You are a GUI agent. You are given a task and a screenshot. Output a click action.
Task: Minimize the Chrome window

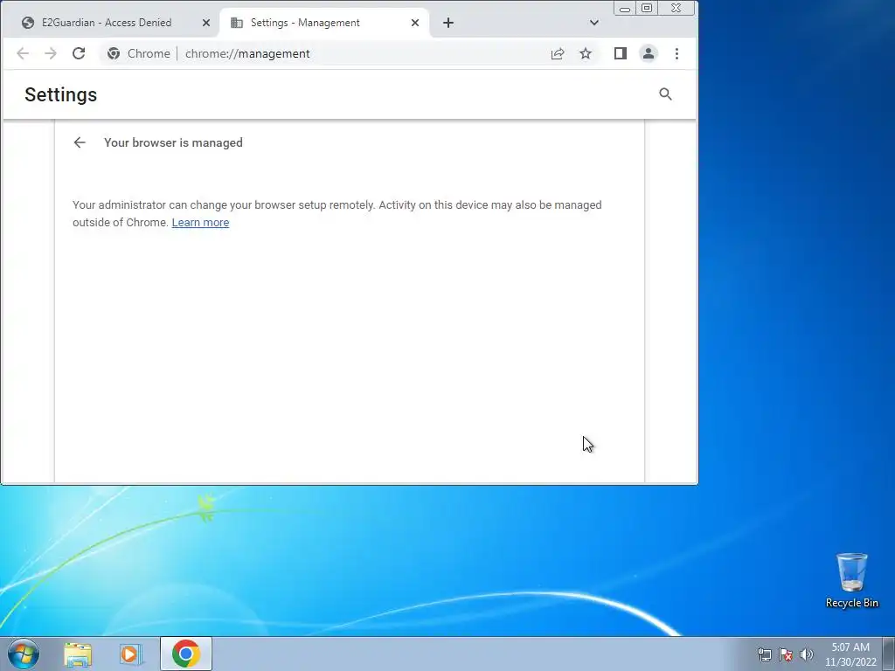(x=625, y=8)
